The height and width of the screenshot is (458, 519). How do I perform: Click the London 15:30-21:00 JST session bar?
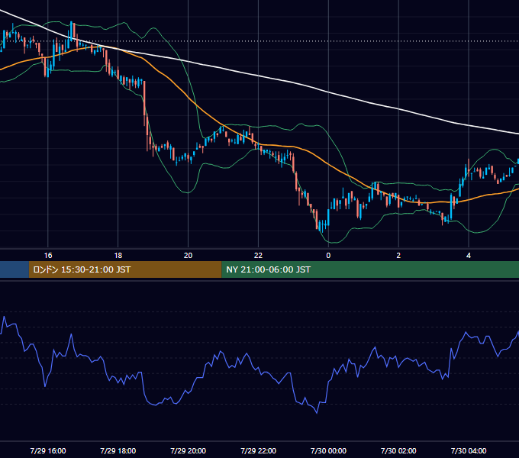pos(125,269)
